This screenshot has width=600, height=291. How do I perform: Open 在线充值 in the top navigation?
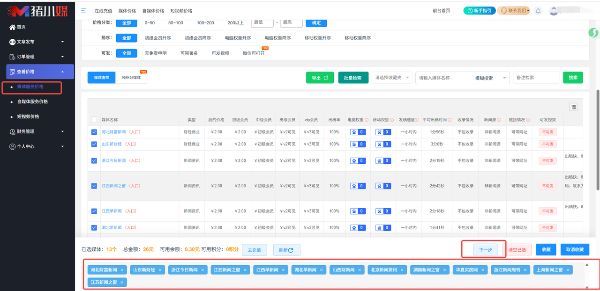click(103, 11)
